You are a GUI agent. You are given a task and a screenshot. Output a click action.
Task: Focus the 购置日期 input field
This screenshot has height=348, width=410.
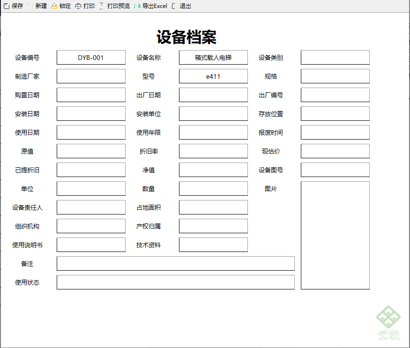(91, 95)
